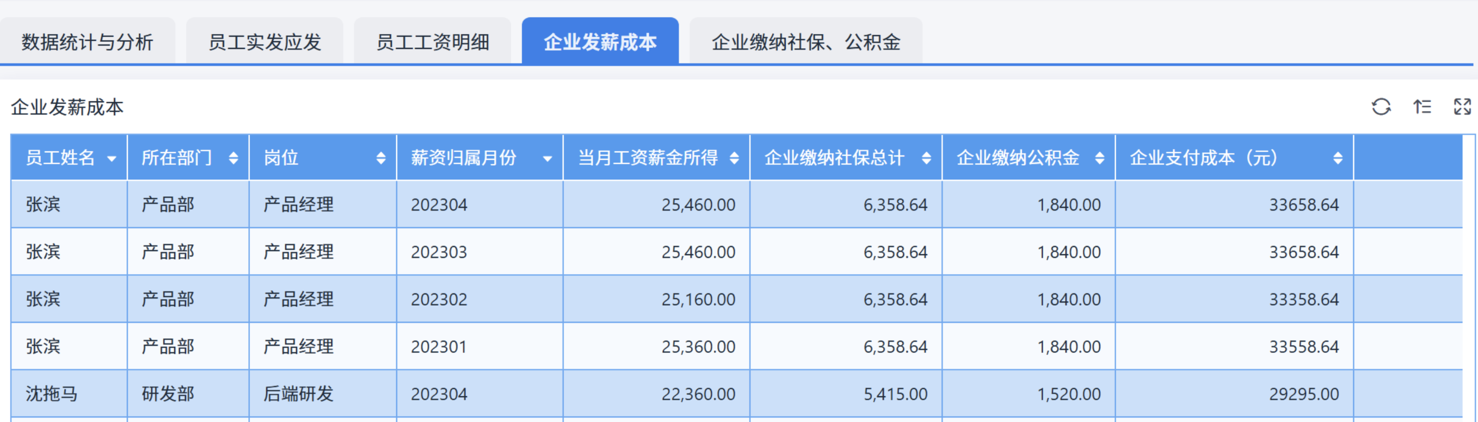Sort by 企业缴纳社保总计 column arrows
Viewport: 1478px width, 422px height.
[926, 158]
